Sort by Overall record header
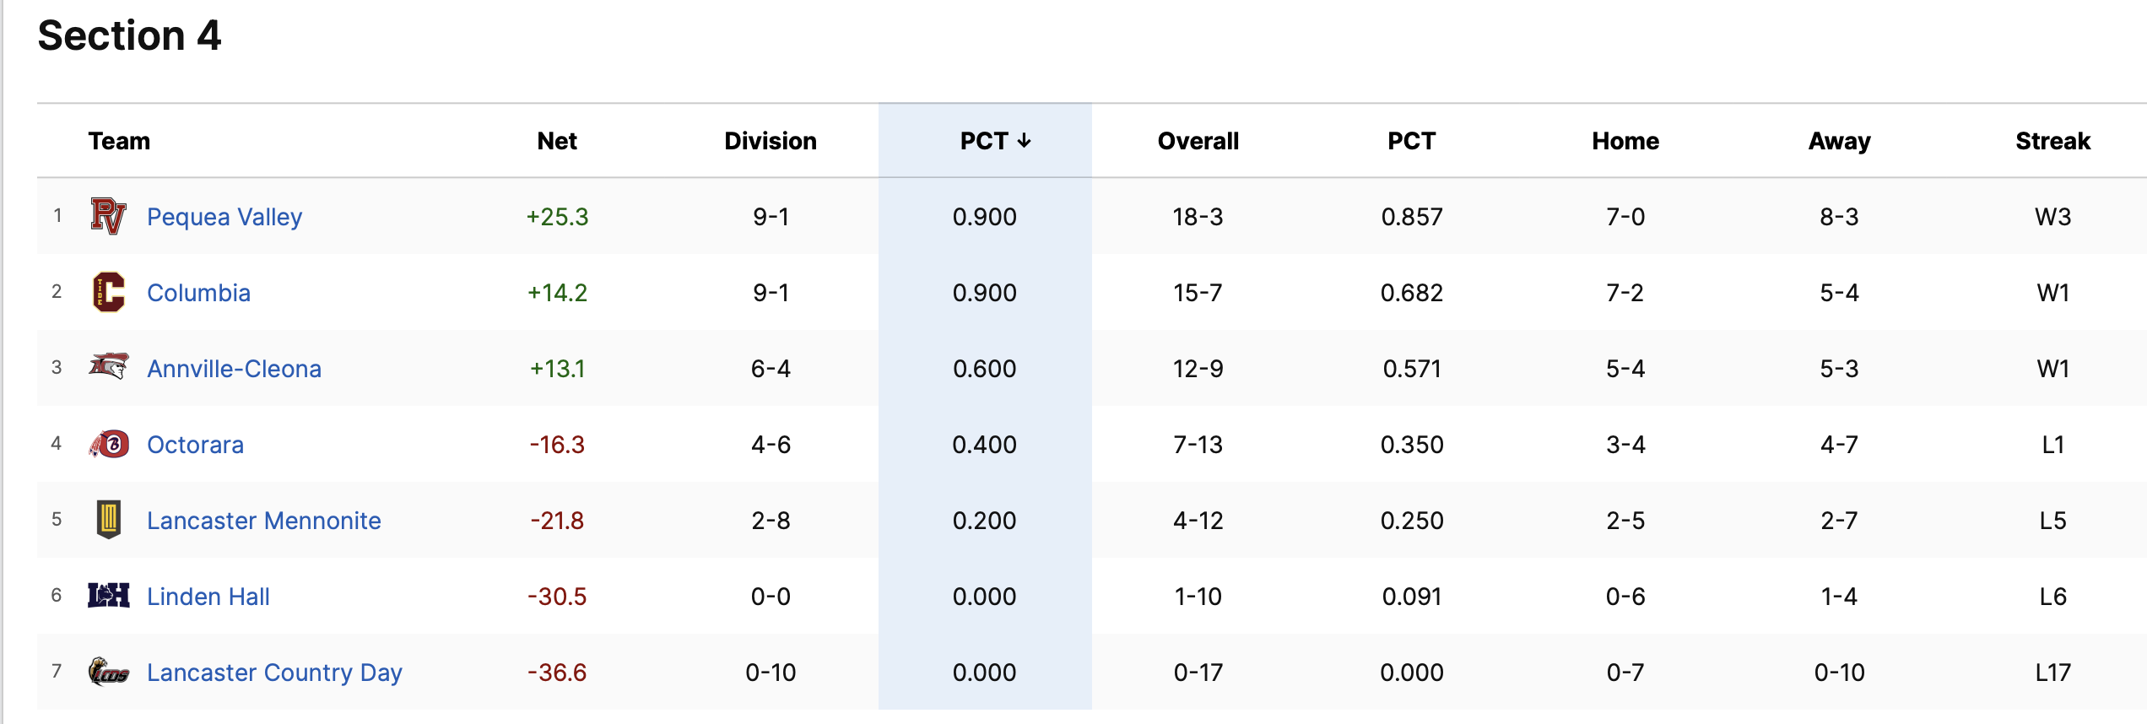Image resolution: width=2147 pixels, height=724 pixels. (1198, 141)
